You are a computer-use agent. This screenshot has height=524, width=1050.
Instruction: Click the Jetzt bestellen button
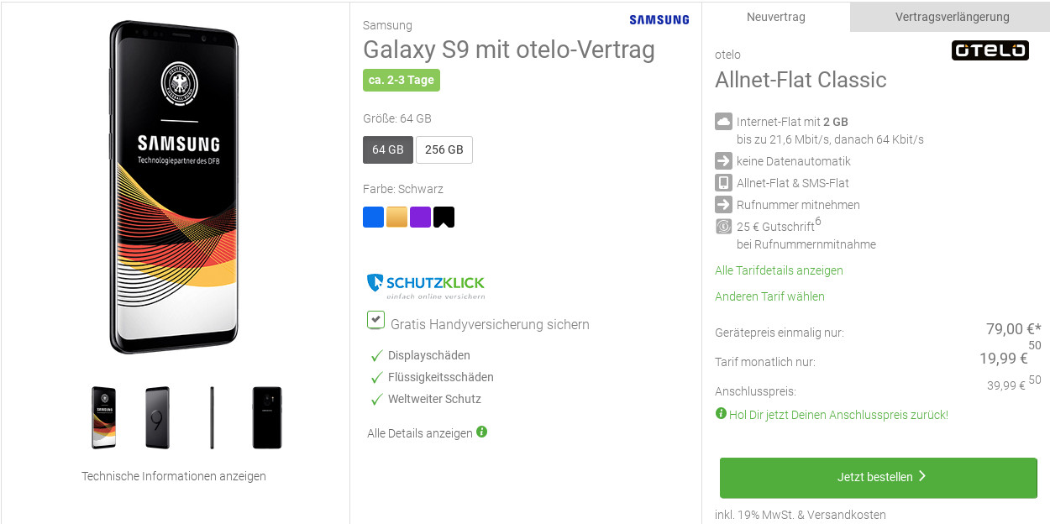pos(878,476)
